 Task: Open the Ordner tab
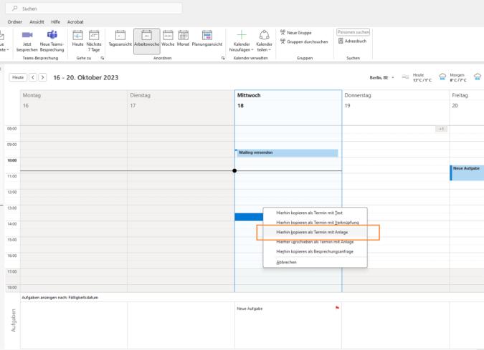[15, 22]
